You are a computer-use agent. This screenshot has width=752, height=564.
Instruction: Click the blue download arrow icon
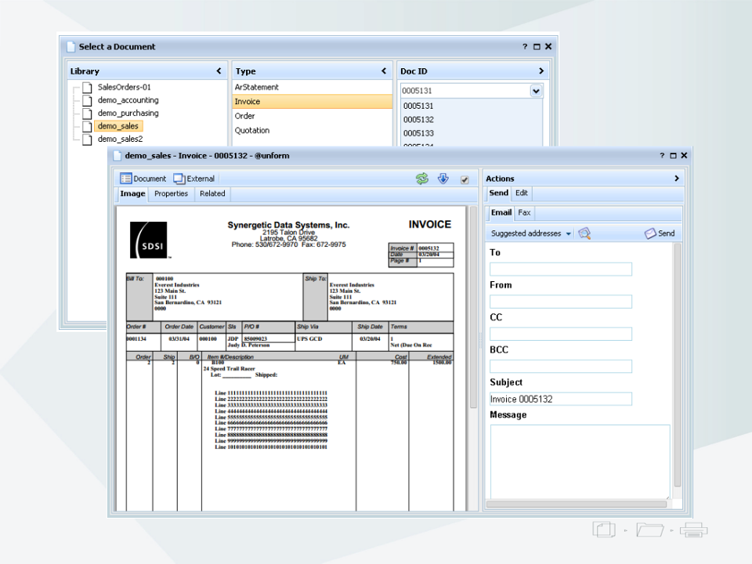tap(443, 179)
